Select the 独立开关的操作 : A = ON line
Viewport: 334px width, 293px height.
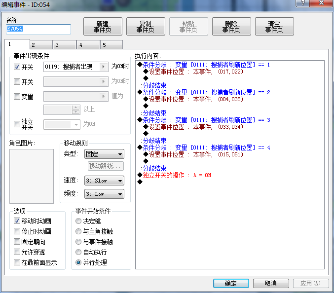tap(175, 176)
